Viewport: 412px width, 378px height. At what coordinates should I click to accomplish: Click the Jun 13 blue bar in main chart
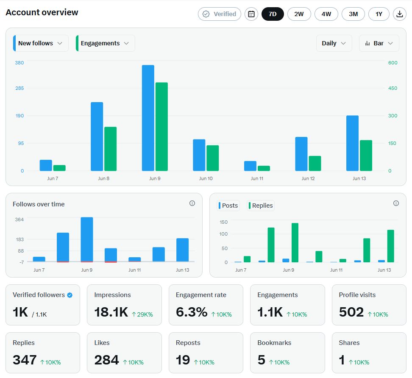(x=352, y=143)
